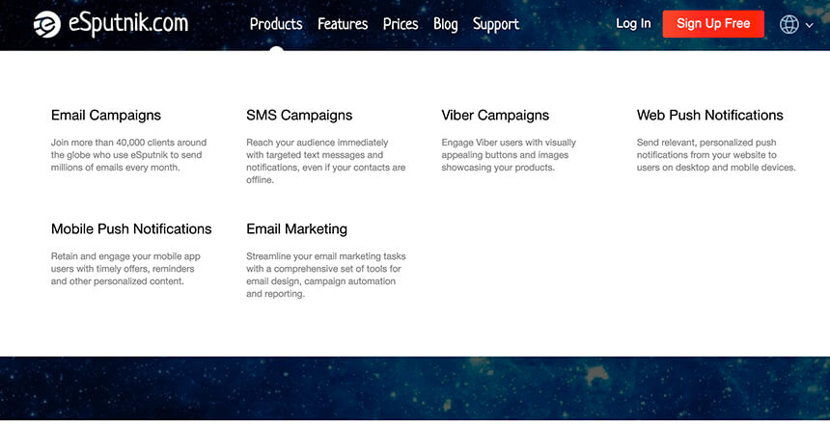The image size is (830, 424).
Task: Open Web Push Notifications heading
Action: click(710, 116)
